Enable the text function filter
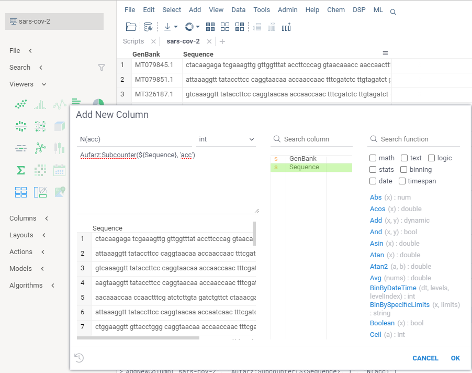 coord(404,158)
